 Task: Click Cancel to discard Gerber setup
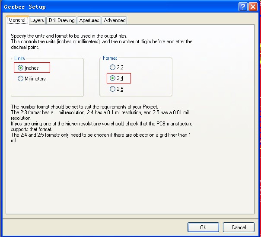pyautogui.click(x=239, y=227)
